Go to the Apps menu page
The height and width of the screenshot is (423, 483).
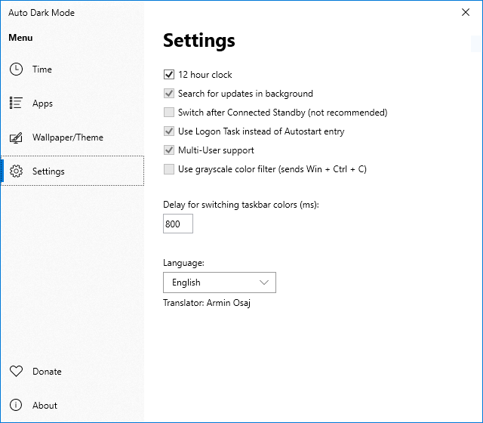tap(42, 103)
